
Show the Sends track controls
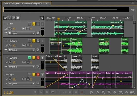pos(13,18)
